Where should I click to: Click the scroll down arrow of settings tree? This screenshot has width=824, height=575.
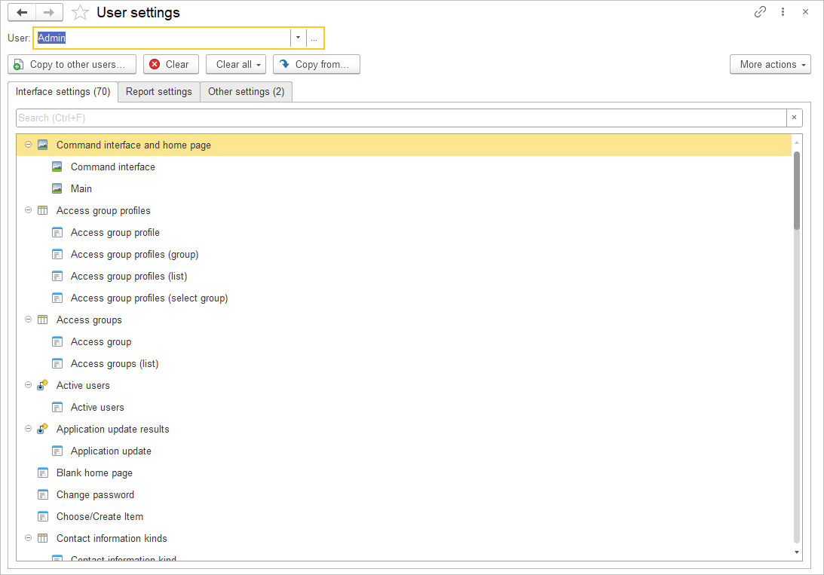pos(797,552)
